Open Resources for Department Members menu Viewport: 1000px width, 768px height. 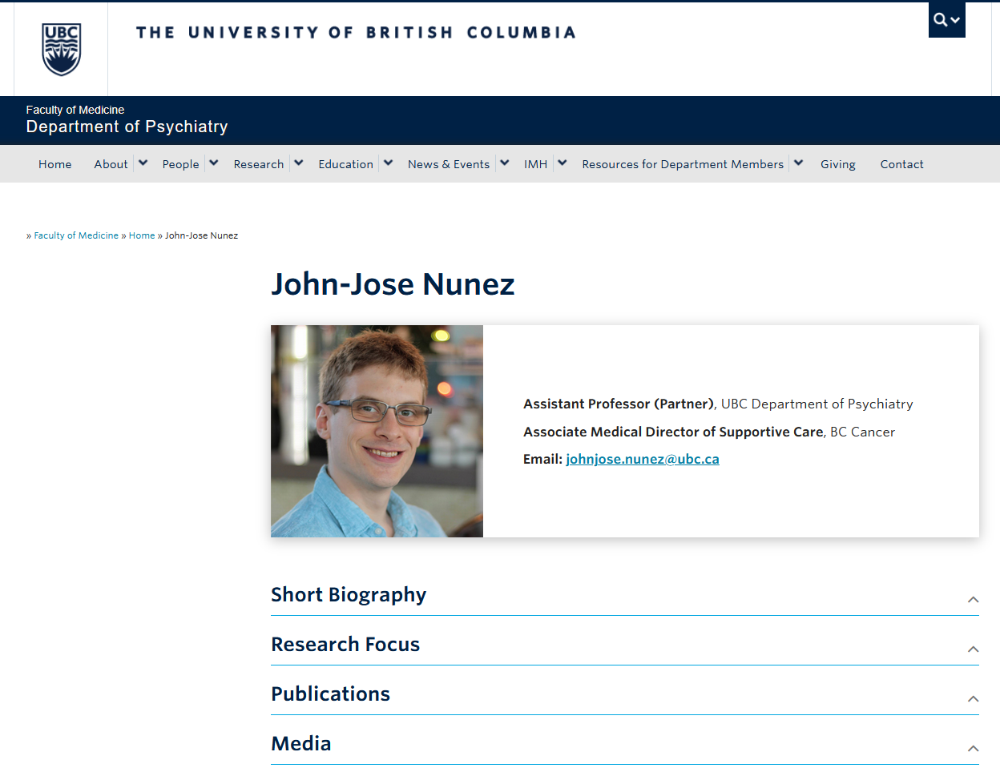683,164
